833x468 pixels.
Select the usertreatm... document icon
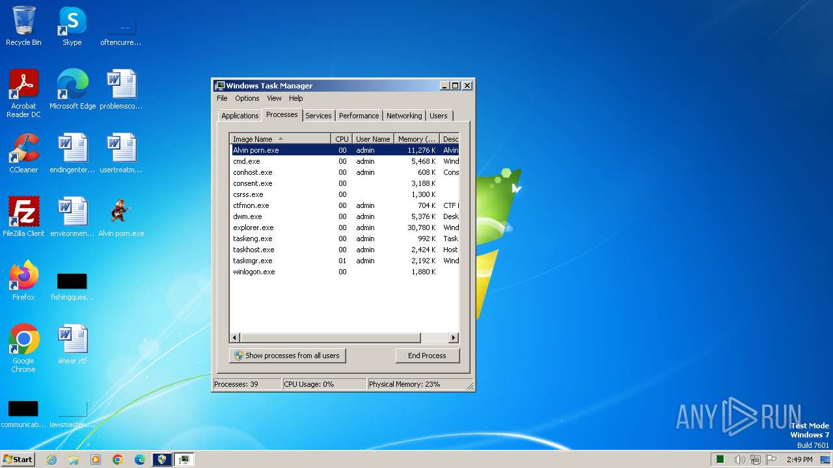point(121,153)
